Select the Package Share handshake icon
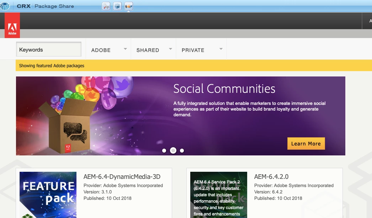Screen dimensions: 372x218 tap(129, 6)
